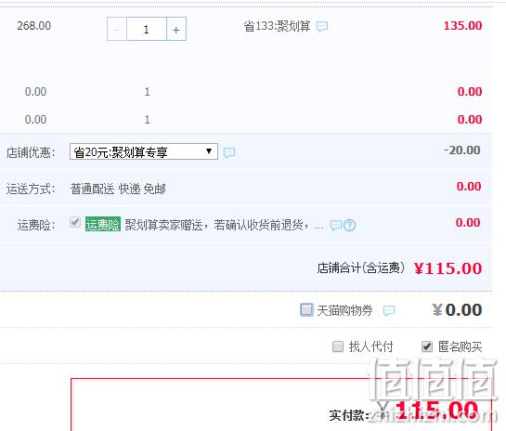
Task: Click the 店铺合计 ¥115.00 total
Action: point(448,268)
